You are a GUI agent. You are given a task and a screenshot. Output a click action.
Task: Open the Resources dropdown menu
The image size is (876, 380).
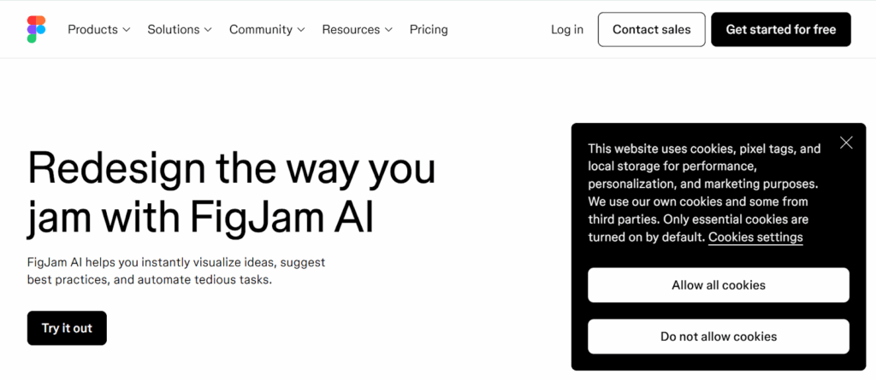tap(357, 29)
